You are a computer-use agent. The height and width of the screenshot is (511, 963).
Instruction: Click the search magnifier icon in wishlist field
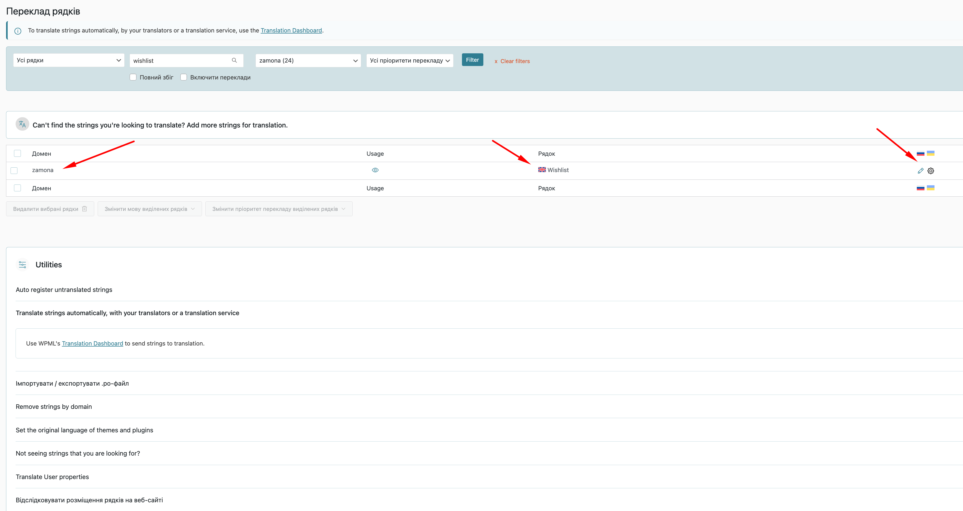(x=234, y=60)
